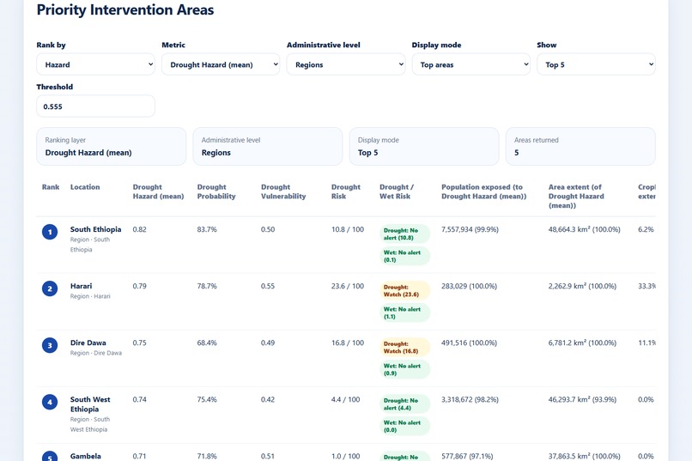692x461 pixels.
Task: Click the Rank column header
Action: [x=51, y=187]
